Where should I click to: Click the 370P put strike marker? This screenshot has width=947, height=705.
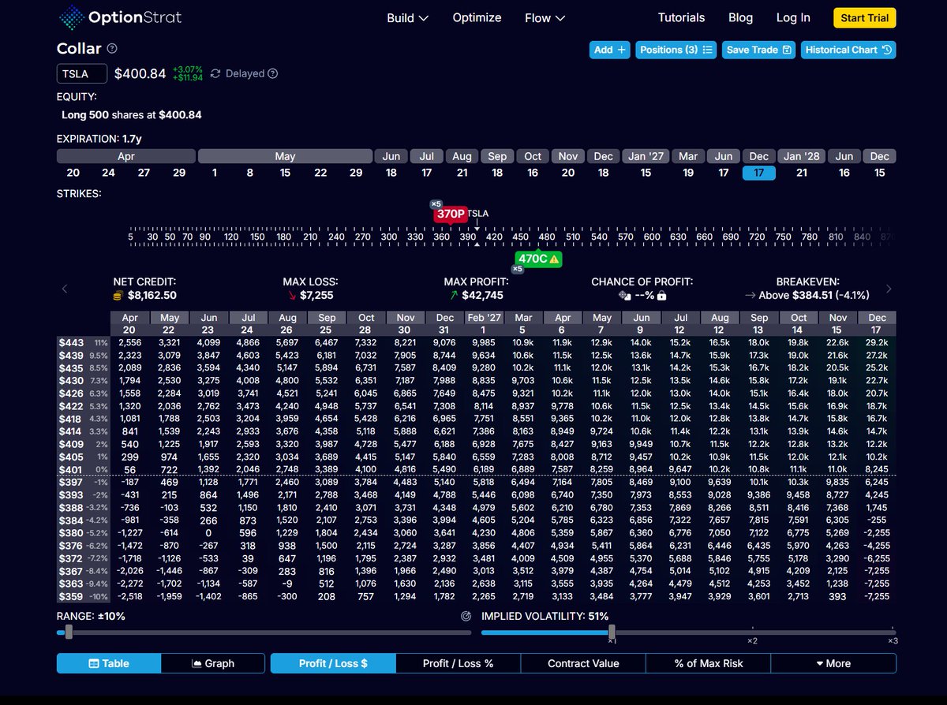[x=451, y=214]
